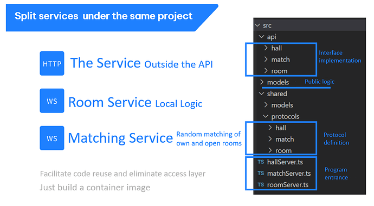Collapse the api folder chevron

pos(261,37)
